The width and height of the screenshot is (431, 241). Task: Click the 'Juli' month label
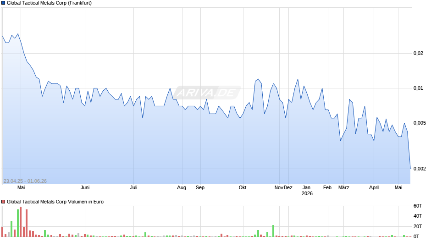133,188
